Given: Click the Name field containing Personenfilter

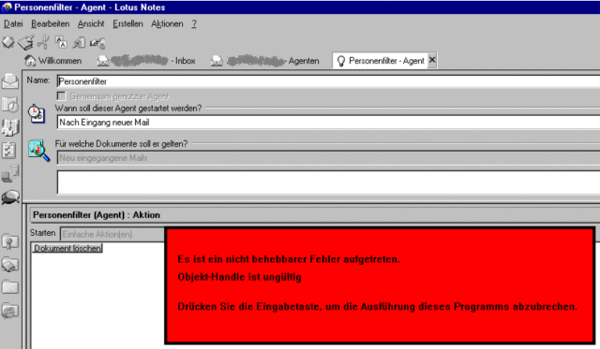Looking at the screenshot, I should [328, 81].
